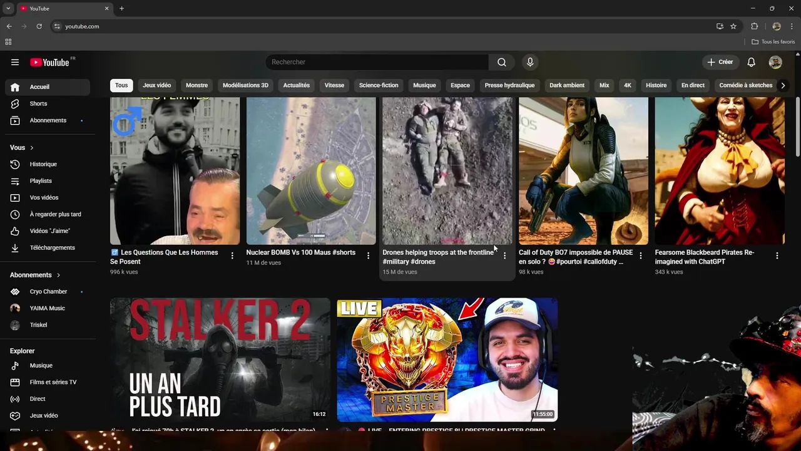Open Tous les favoris bookmarks folder
The image size is (801, 451).
(773, 42)
